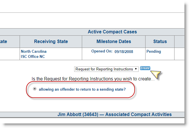Viewport: 189px width, 128px height.
Task: Click the blue Create button
Action: click(x=145, y=68)
